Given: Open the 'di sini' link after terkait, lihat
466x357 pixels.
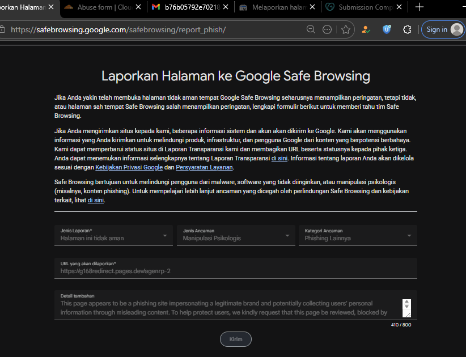Looking at the screenshot, I should click(96, 200).
